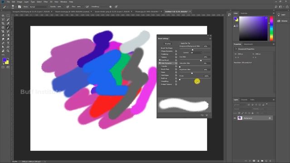The image size is (290, 163).
Task: Click the rainbow hue strip in the Color panel
Action: (x=271, y=29)
